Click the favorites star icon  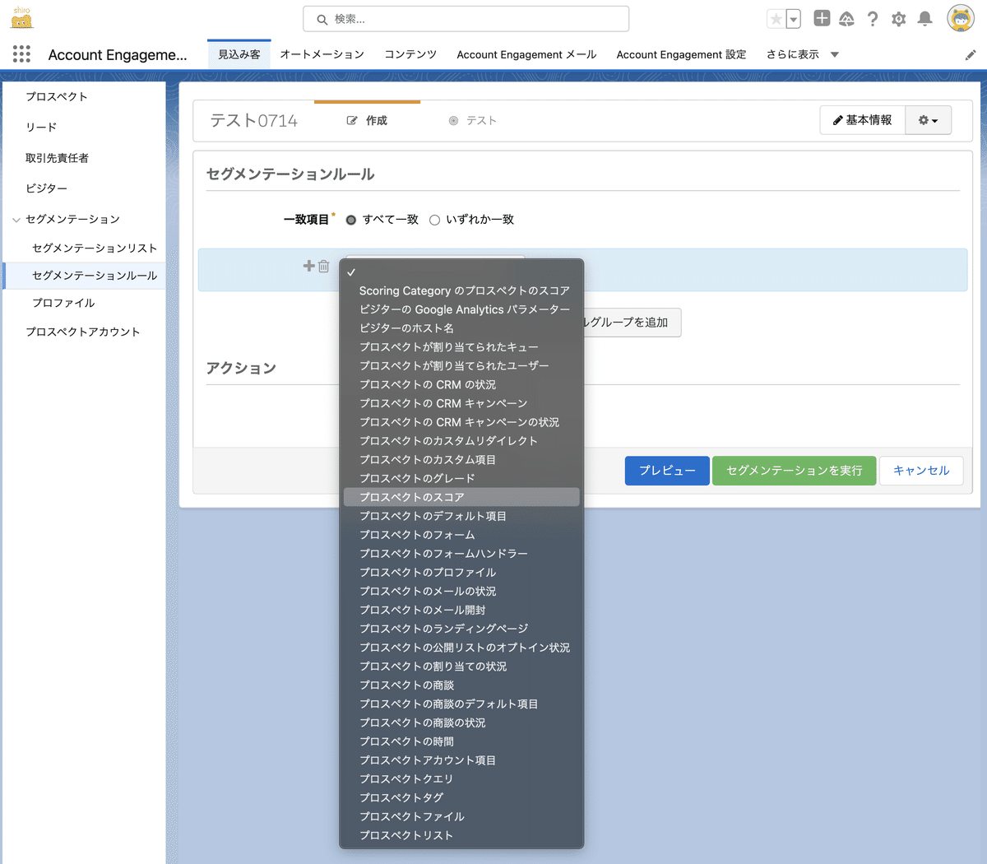click(776, 19)
